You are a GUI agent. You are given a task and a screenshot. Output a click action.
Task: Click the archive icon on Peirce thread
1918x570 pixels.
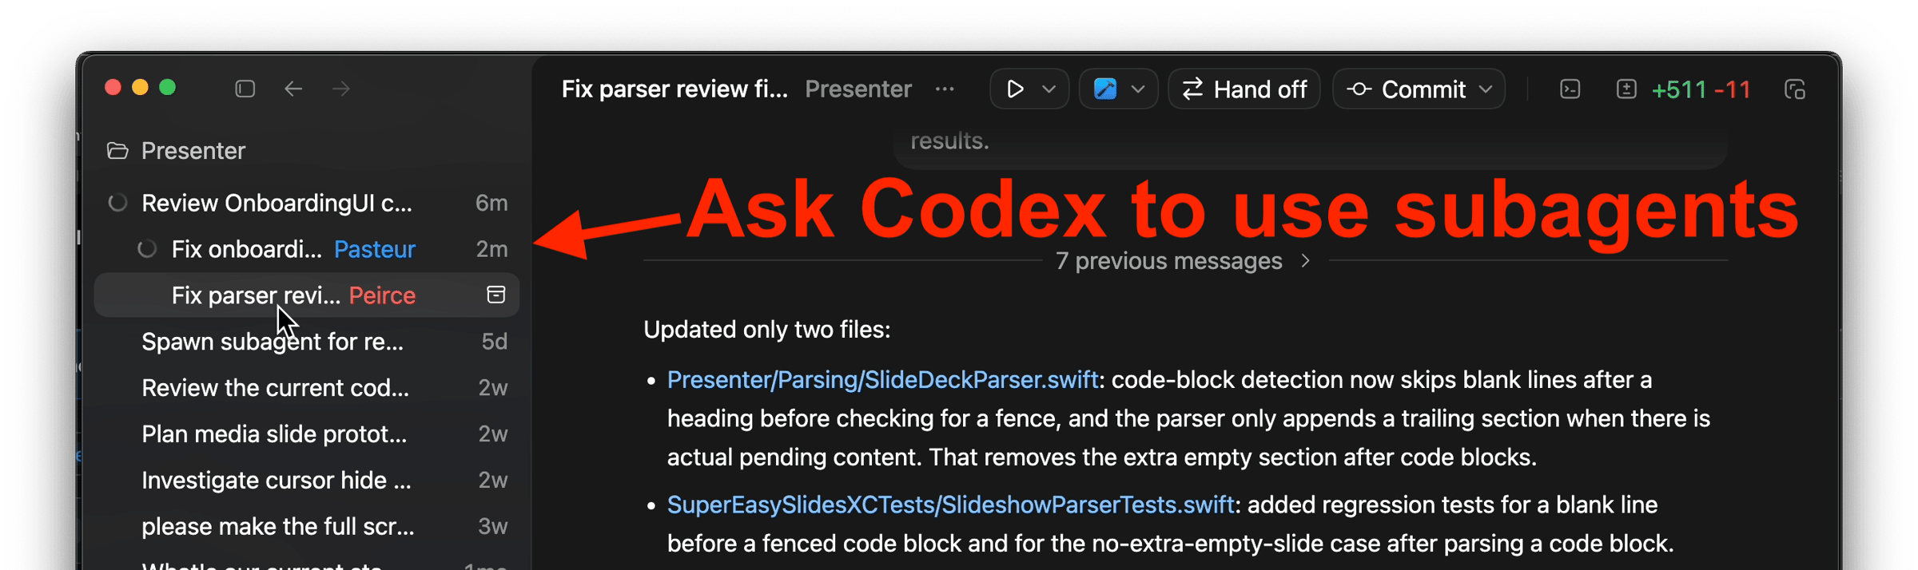496,295
